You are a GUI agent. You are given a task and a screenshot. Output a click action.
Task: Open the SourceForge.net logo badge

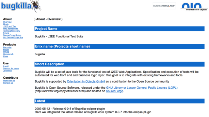coord(164,6)
